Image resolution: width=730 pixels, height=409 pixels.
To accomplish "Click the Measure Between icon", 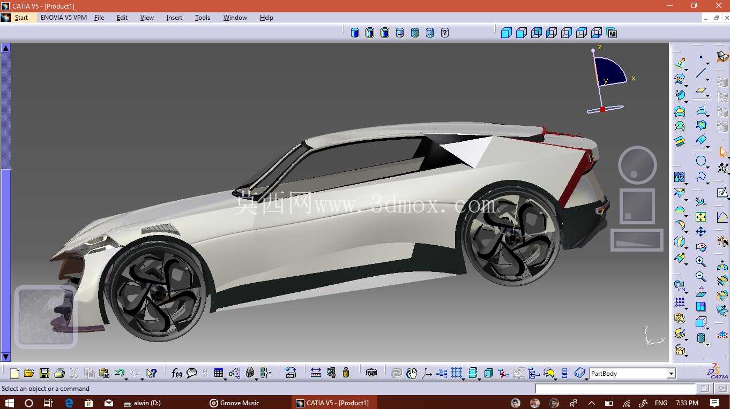I will point(316,373).
